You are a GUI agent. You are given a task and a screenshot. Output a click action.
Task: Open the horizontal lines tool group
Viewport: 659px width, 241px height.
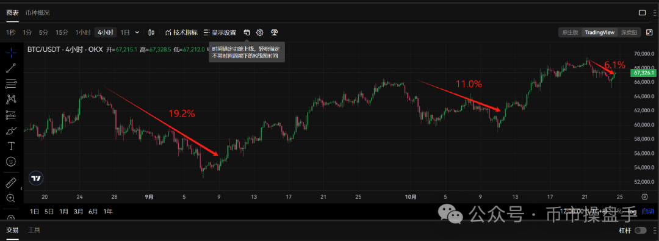pyautogui.click(x=12, y=84)
